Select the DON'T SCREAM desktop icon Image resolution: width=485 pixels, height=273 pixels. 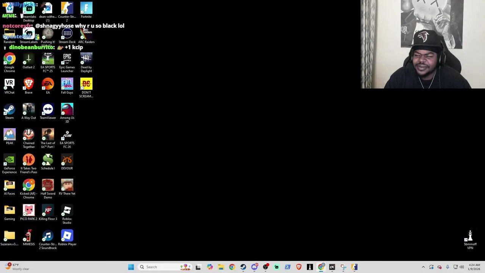tap(86, 88)
